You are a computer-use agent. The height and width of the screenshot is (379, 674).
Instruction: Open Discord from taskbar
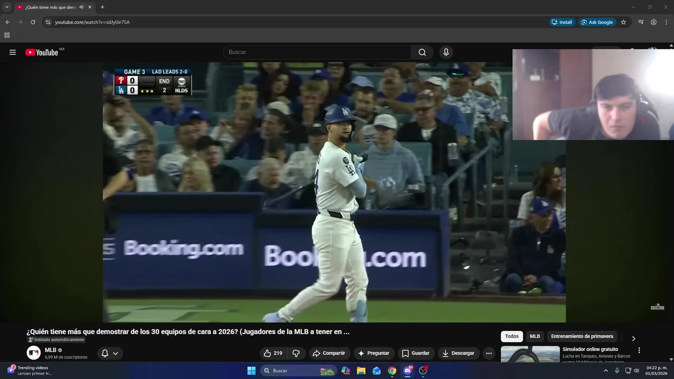pos(408,371)
